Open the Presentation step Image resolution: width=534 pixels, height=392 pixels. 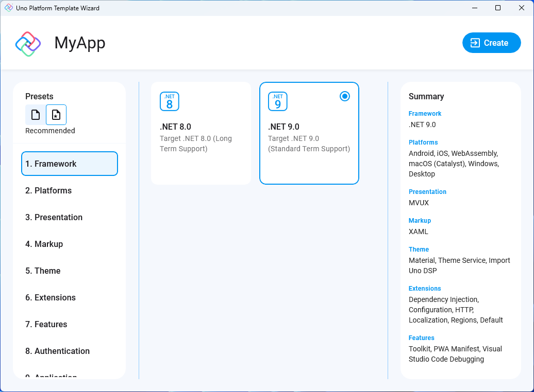tap(54, 217)
